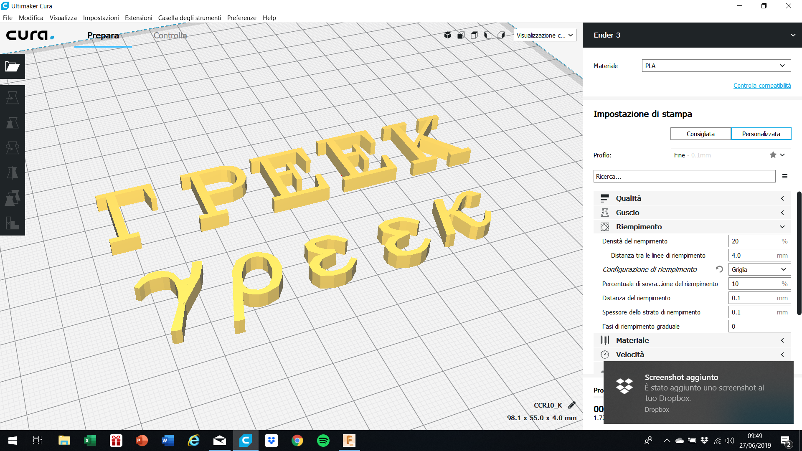Select the Mirror tool
802x451 pixels.
point(12,172)
